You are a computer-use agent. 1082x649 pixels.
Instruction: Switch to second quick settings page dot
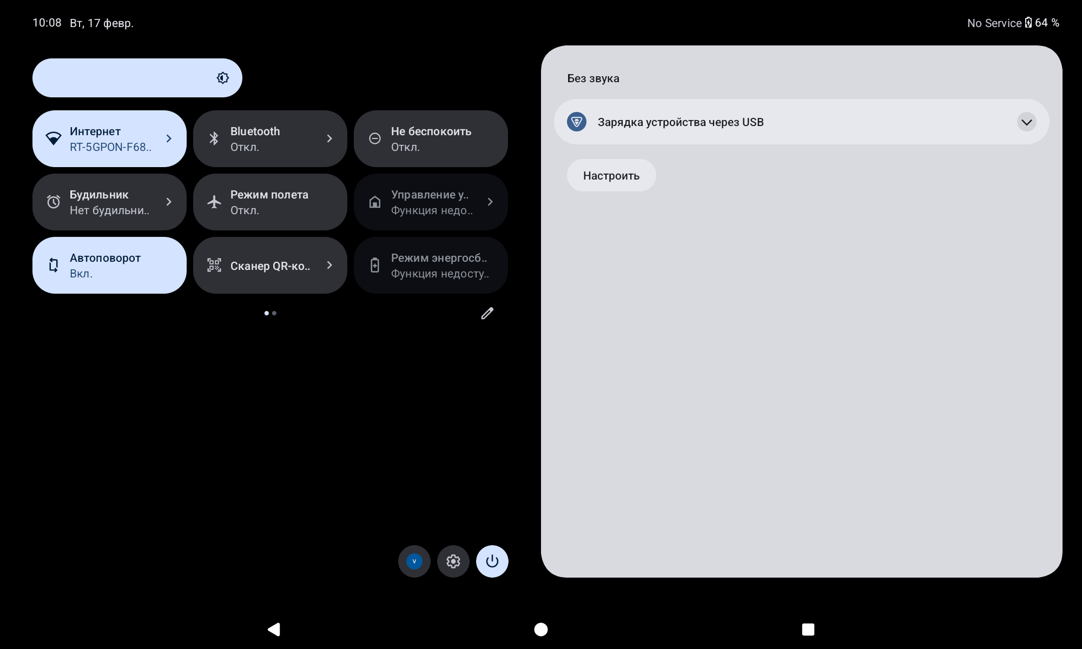(274, 313)
